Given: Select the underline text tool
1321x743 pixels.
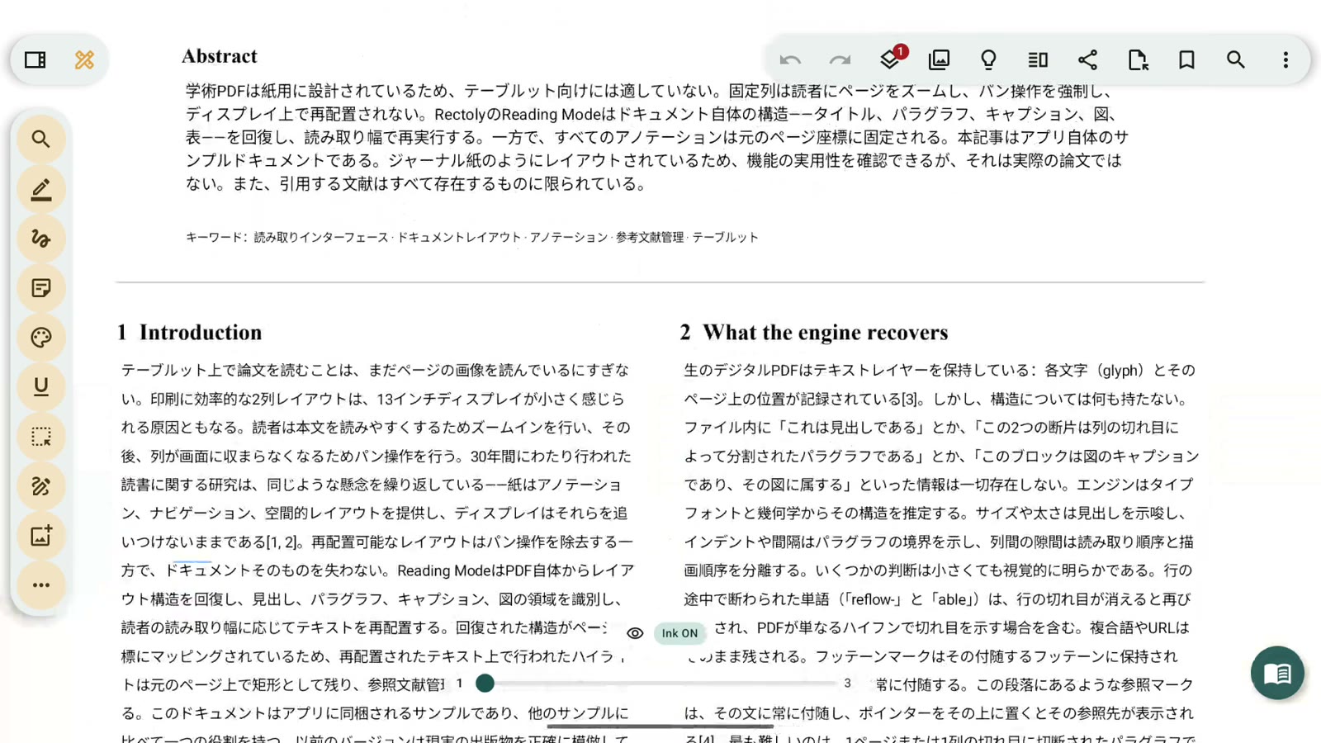Looking at the screenshot, I should point(41,386).
